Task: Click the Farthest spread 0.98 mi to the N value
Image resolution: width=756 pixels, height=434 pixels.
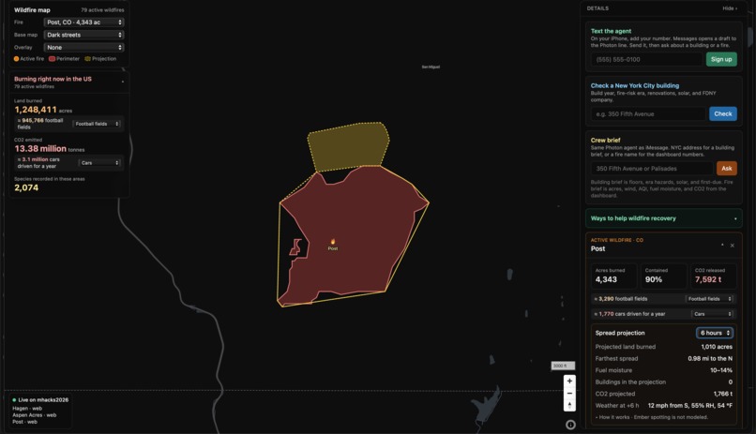Action: (x=710, y=358)
